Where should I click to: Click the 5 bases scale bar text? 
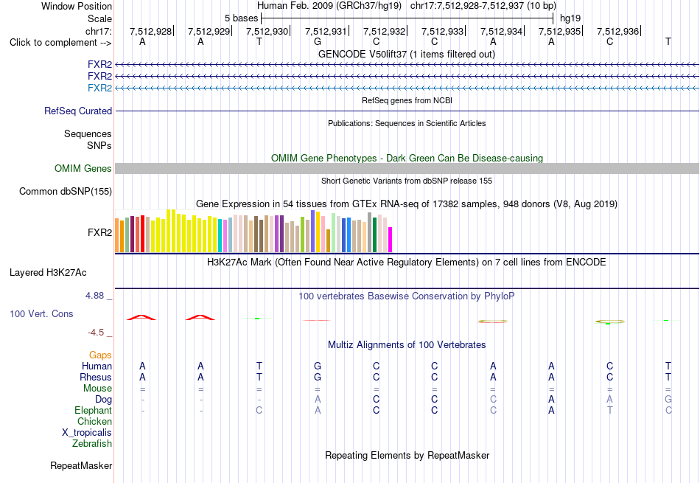click(x=241, y=18)
